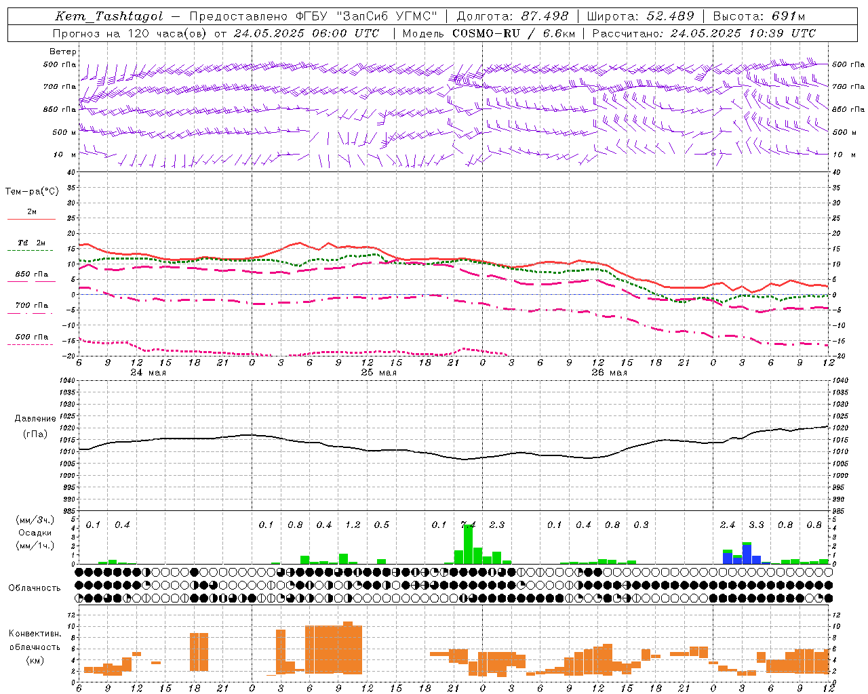Viewport: 868px width, 694px height.
Task: Click the latitude value Широта: 52.489
Action: point(641,16)
